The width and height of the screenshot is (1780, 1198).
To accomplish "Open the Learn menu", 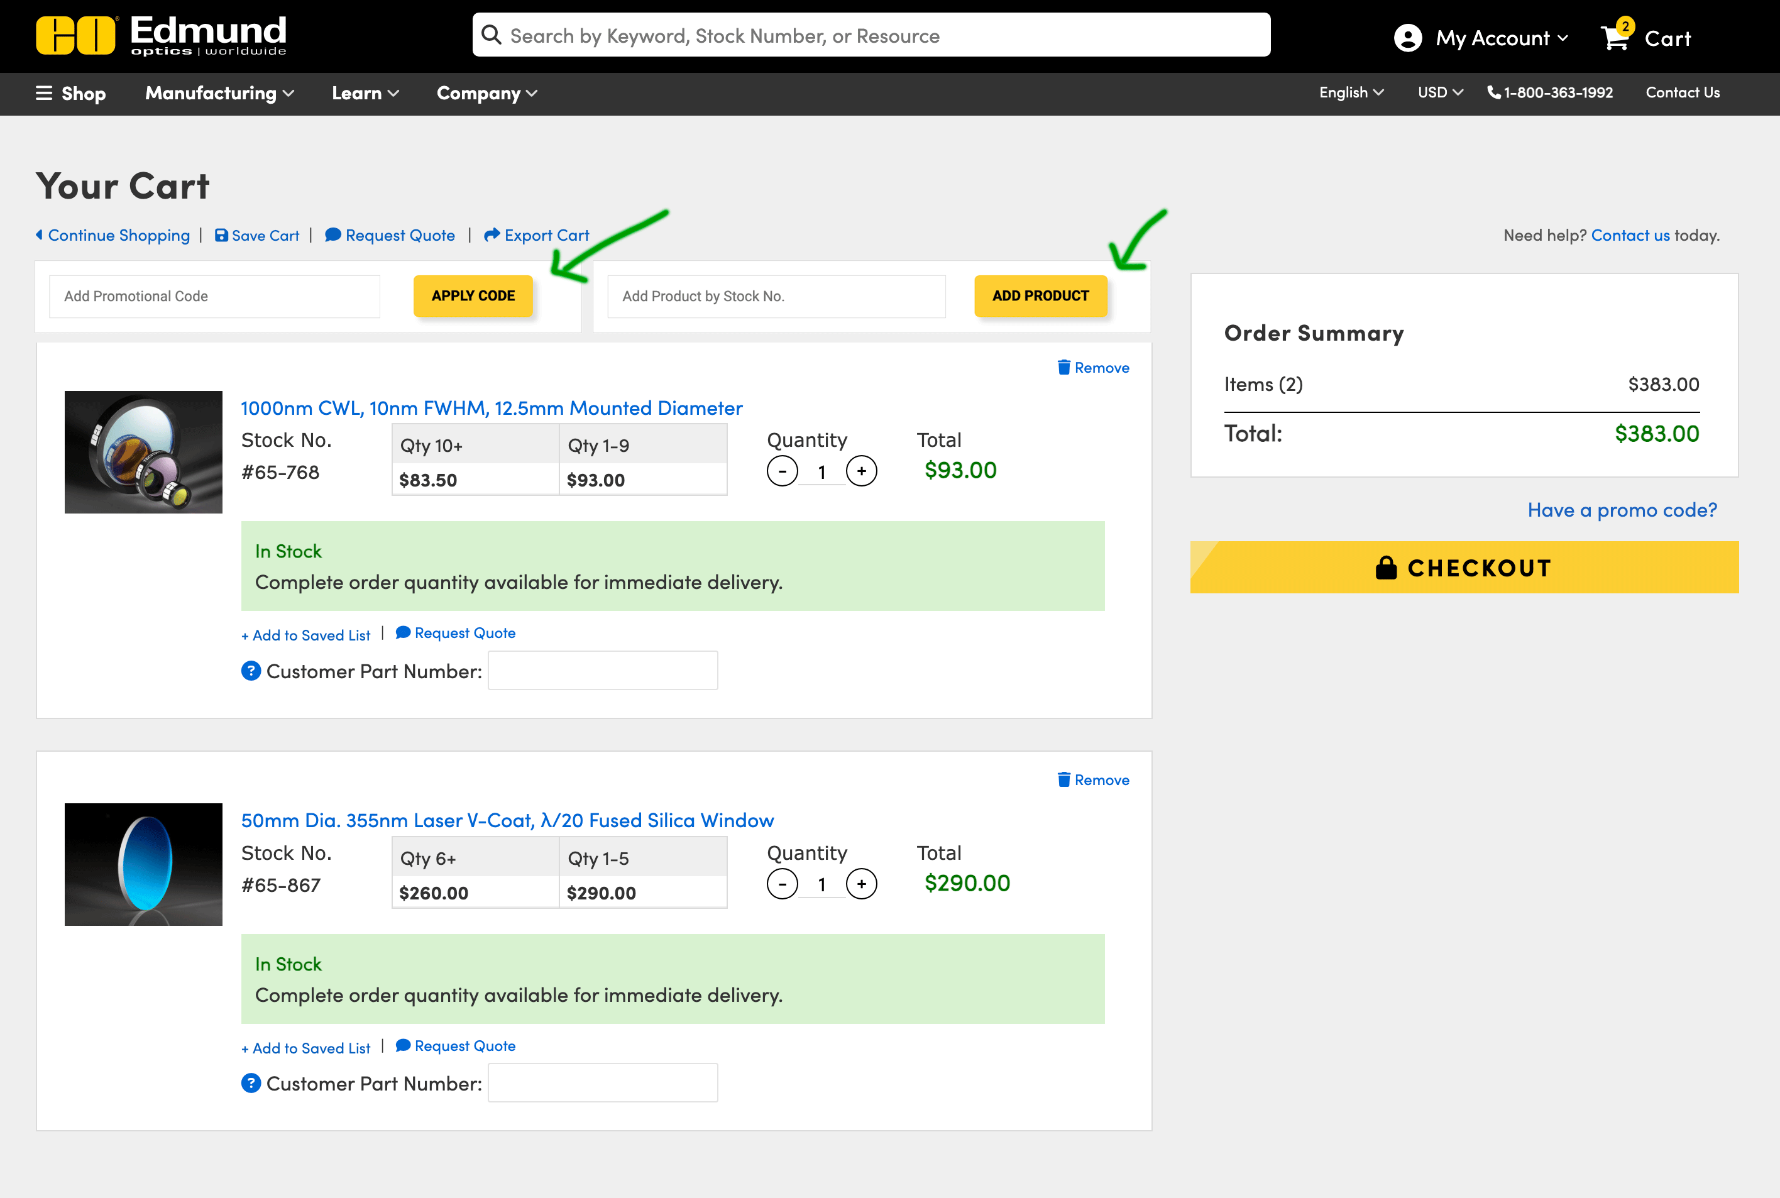I will (365, 93).
